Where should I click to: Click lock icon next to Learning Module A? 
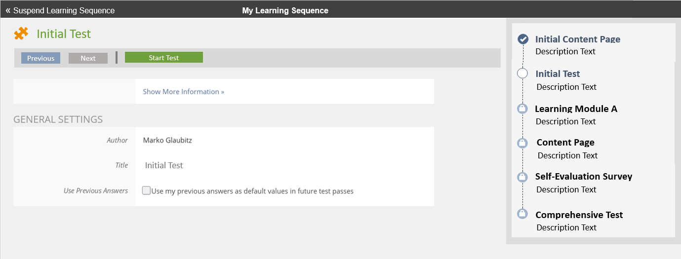(x=522, y=109)
